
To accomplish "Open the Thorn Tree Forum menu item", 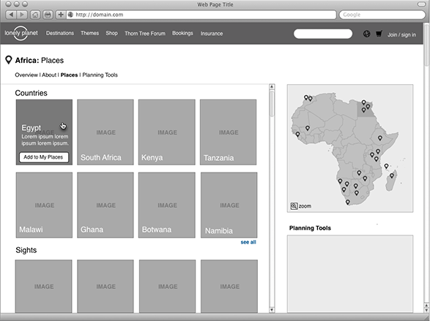I will [x=145, y=34].
